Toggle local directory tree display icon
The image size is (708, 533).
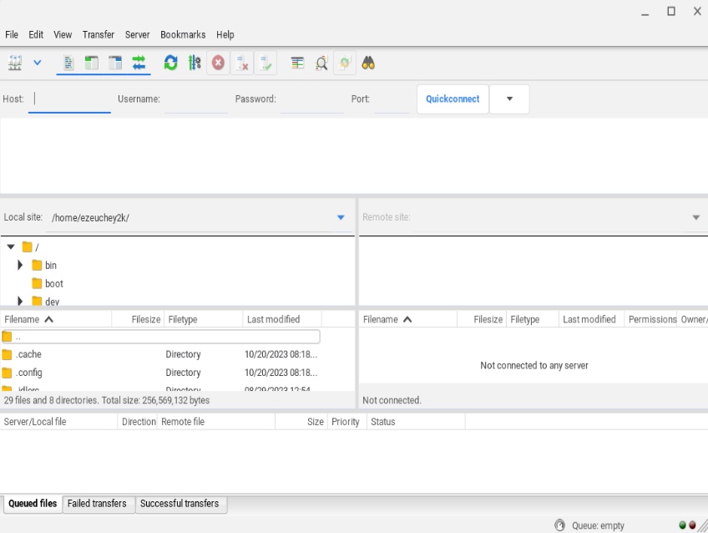click(x=92, y=63)
